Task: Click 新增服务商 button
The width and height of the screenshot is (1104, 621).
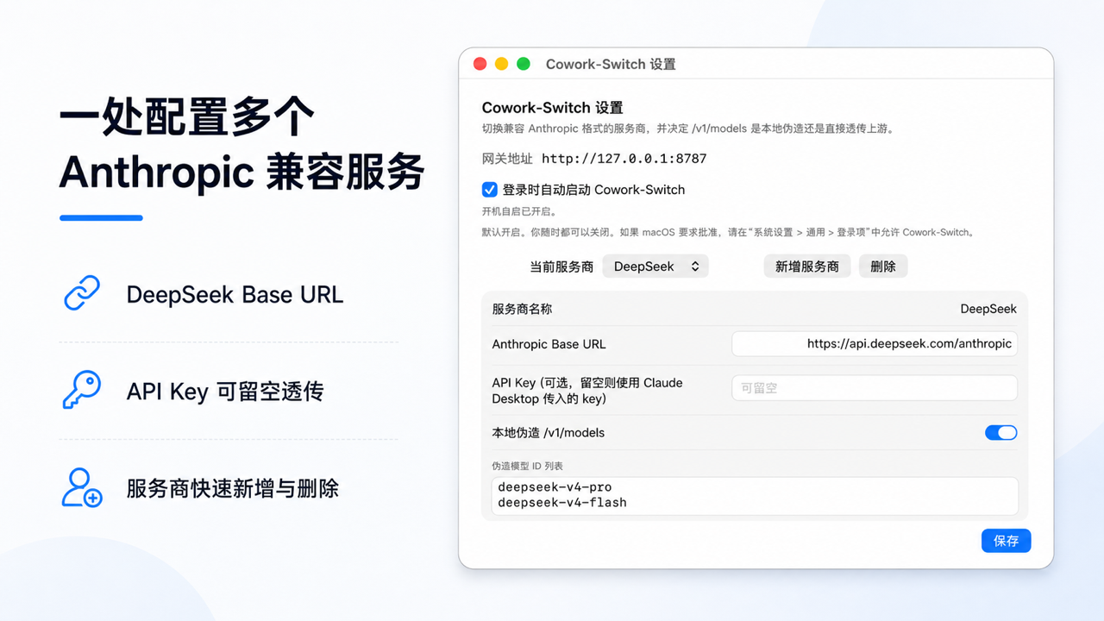Action: point(807,267)
